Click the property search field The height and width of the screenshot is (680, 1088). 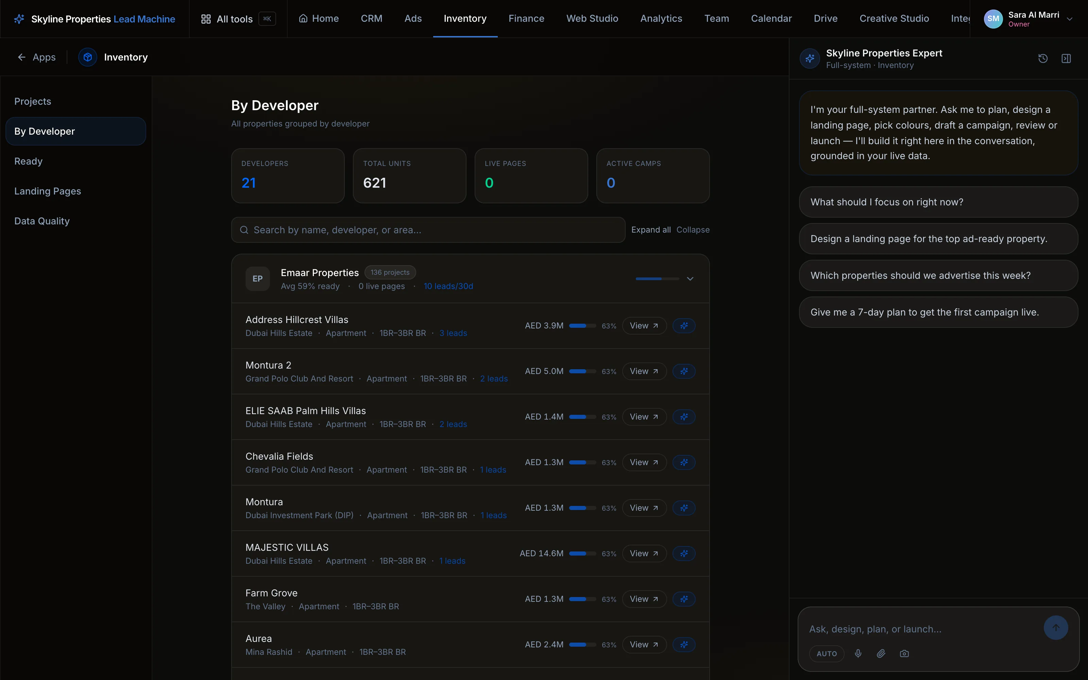tap(428, 230)
